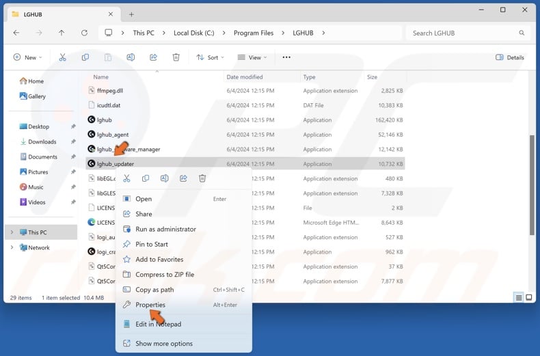Select Properties from the context menu
Image resolution: width=540 pixels, height=356 pixels.
150,305
